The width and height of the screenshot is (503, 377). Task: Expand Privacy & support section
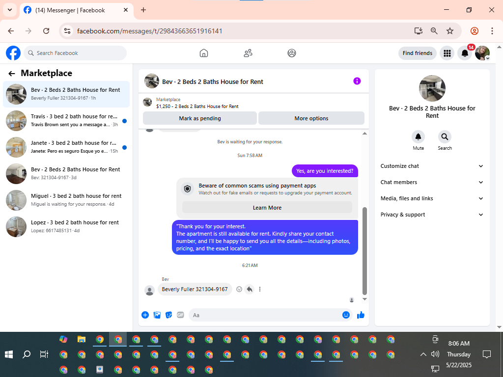click(x=432, y=215)
